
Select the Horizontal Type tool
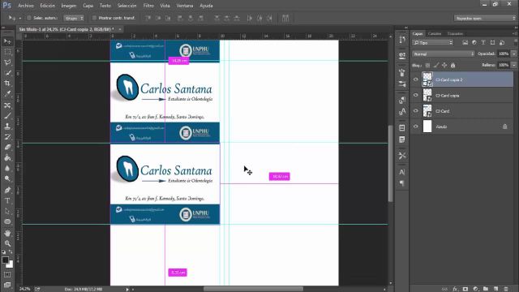7,200
